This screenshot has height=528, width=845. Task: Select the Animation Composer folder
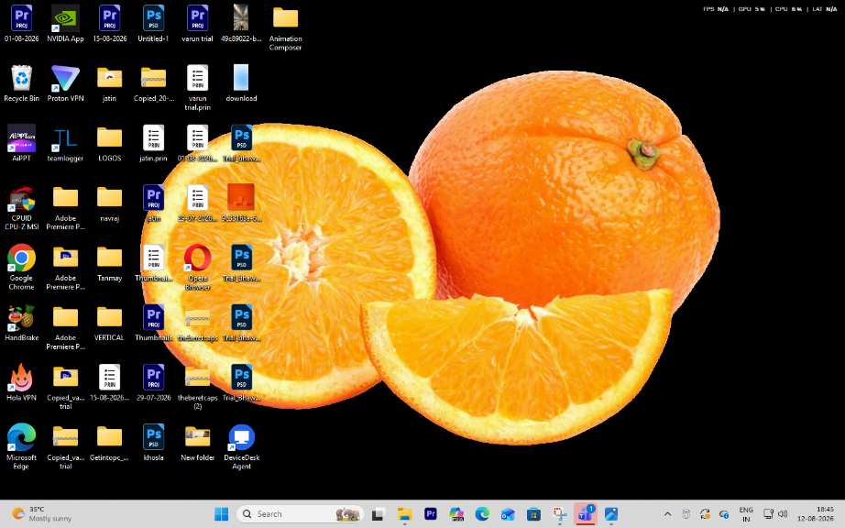[x=285, y=28]
